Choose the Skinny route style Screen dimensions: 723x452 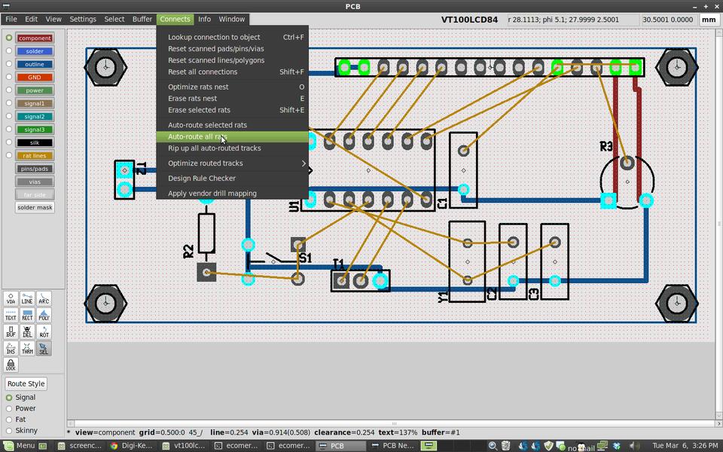pyautogui.click(x=10, y=430)
